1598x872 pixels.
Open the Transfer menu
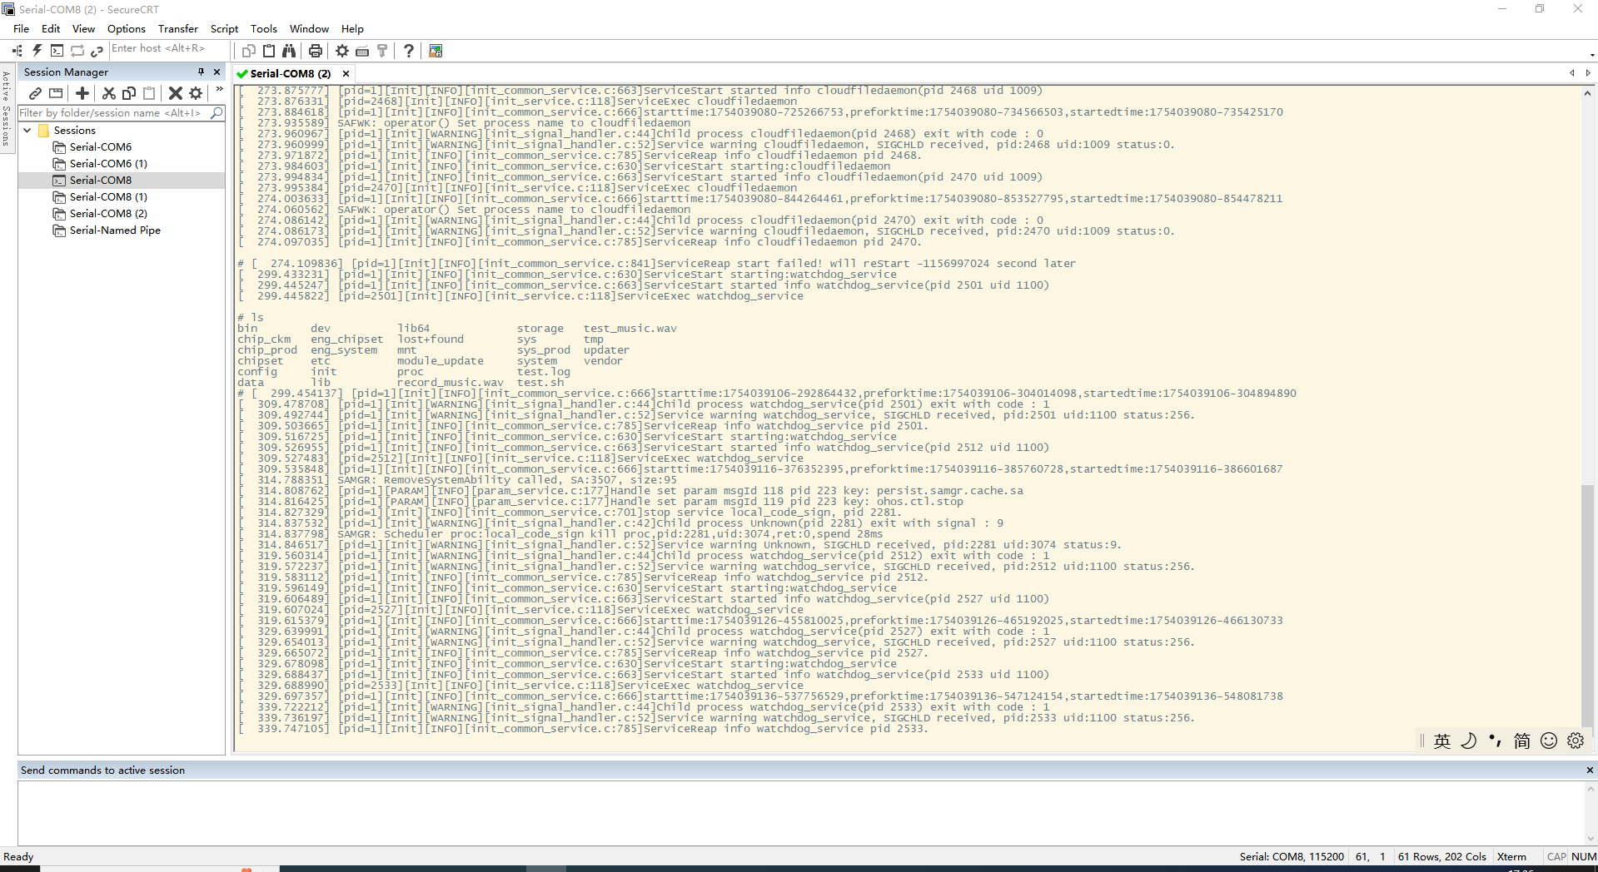click(x=178, y=28)
